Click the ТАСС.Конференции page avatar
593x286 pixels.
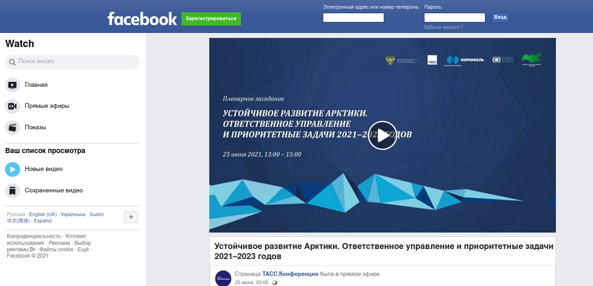pyautogui.click(x=223, y=278)
